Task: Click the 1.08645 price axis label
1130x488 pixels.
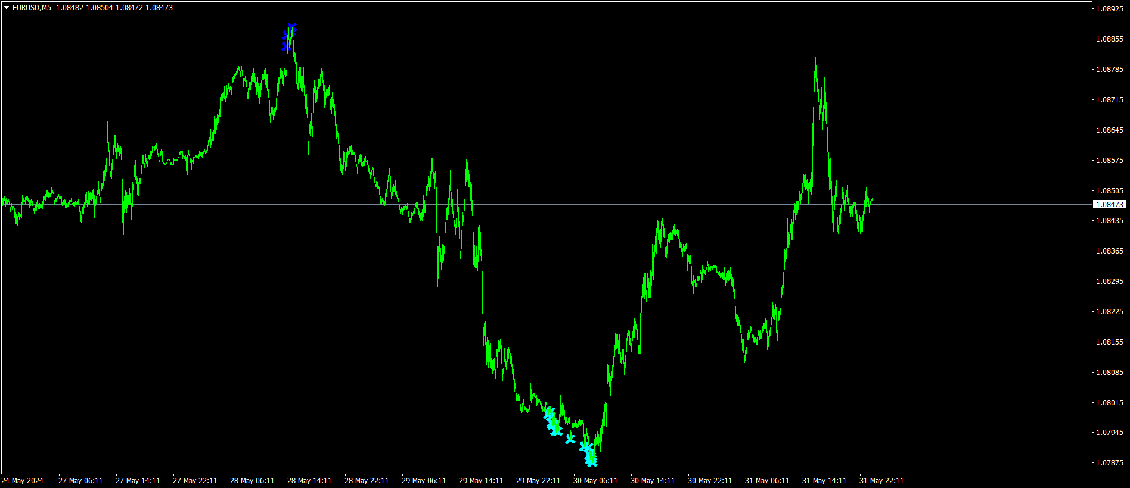Action: tap(1110, 130)
